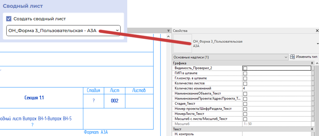The height and width of the screenshot is (136, 319).
Task: Toggle Гл.констр. в штампе checkbox
Action: (x=245, y=78)
